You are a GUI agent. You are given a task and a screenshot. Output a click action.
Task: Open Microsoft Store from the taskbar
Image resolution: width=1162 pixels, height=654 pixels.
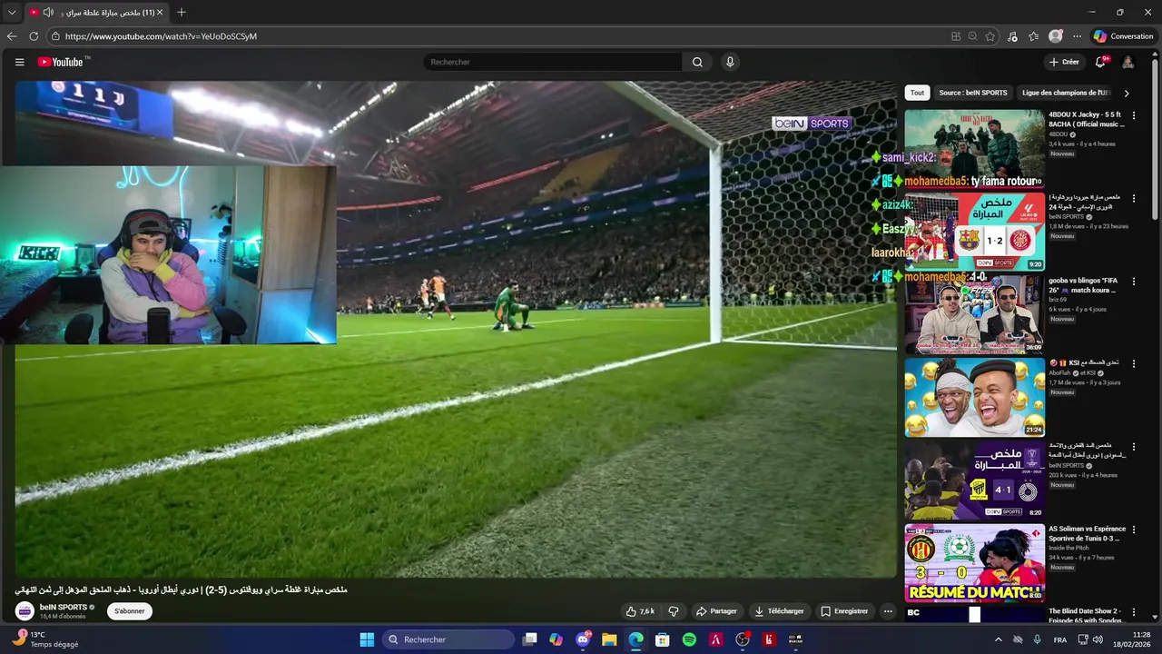click(x=663, y=639)
